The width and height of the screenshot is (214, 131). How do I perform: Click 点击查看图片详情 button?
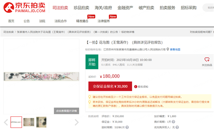pos(66,111)
